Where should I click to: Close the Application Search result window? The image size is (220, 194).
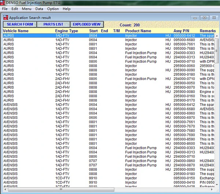[x=214, y=18]
